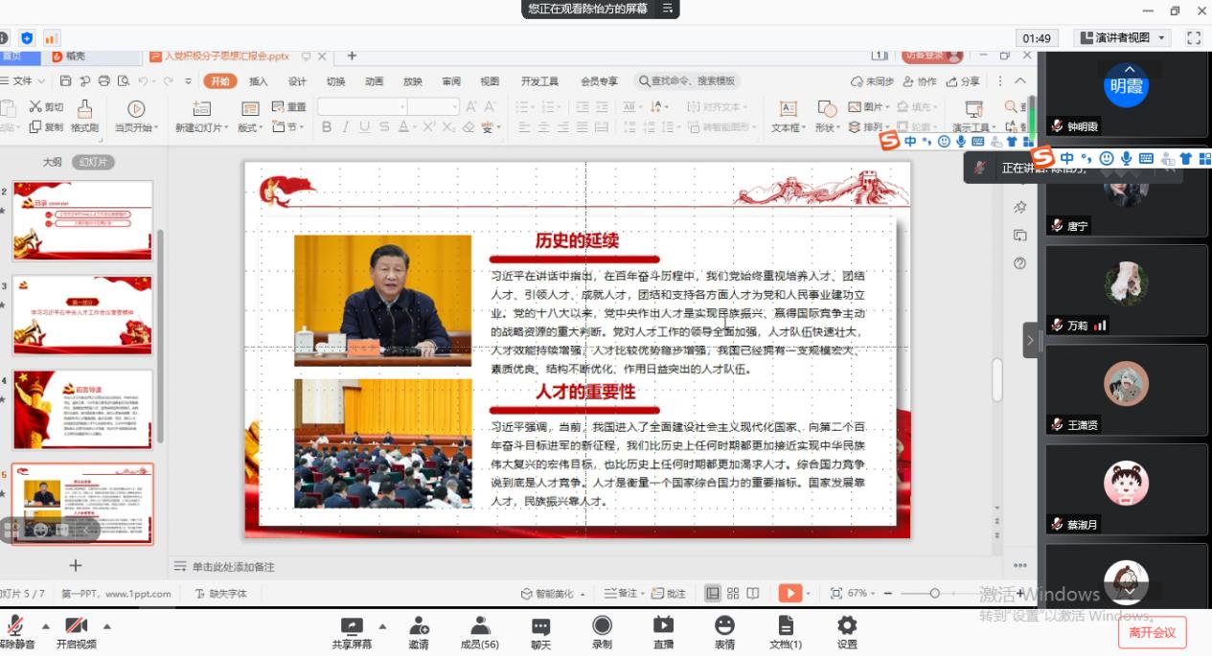
Task: Open the 形状 shapes dropdown
Action: point(826,127)
